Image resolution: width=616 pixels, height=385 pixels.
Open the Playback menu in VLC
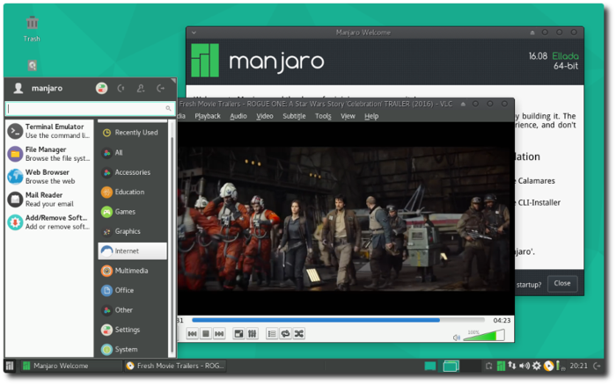click(208, 116)
